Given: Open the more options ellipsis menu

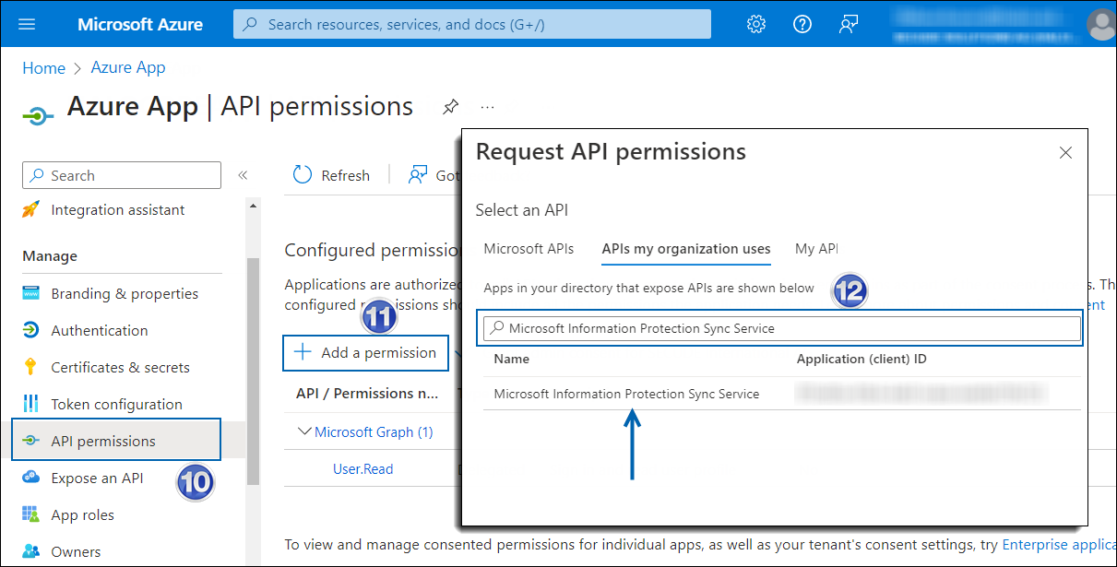Looking at the screenshot, I should pyautogui.click(x=487, y=107).
